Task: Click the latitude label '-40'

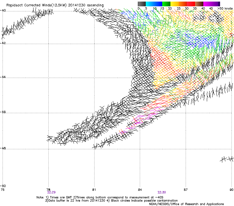Action: [3, 10]
